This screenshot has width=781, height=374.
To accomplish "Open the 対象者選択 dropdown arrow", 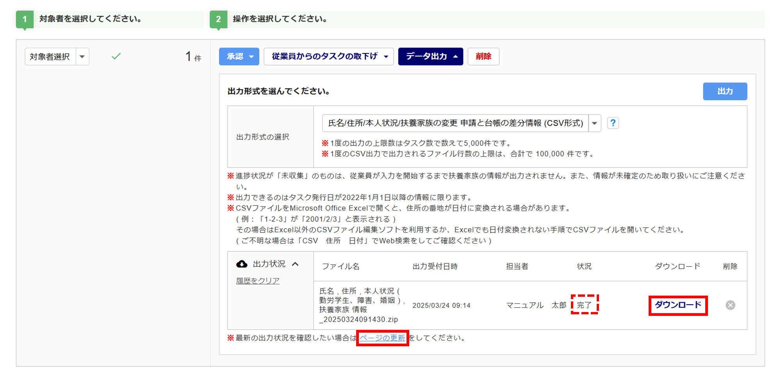I will tap(82, 57).
